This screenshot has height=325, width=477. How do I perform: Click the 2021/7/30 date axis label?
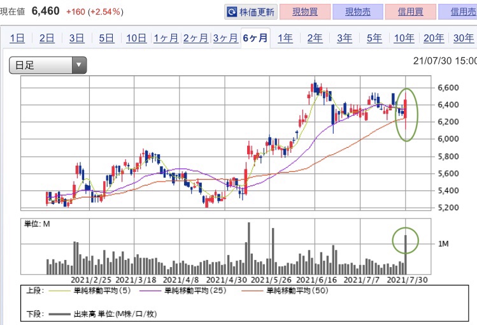point(407,280)
